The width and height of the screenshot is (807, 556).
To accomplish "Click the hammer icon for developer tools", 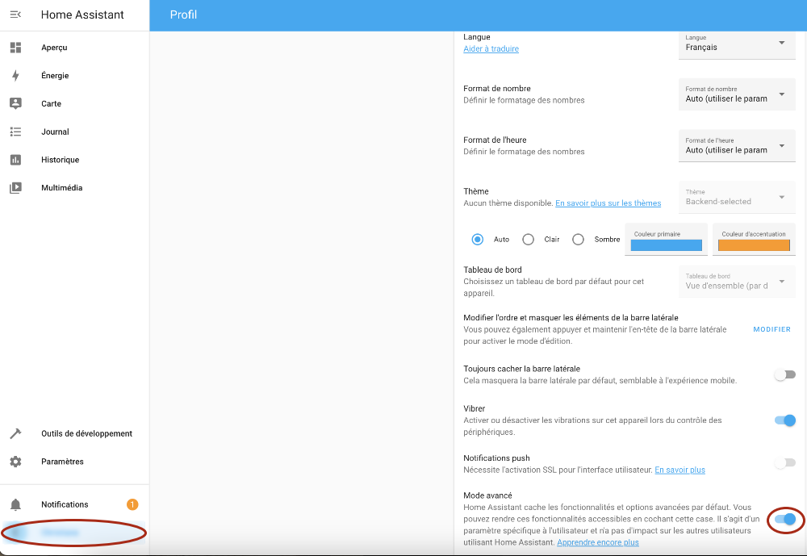I will click(x=15, y=433).
